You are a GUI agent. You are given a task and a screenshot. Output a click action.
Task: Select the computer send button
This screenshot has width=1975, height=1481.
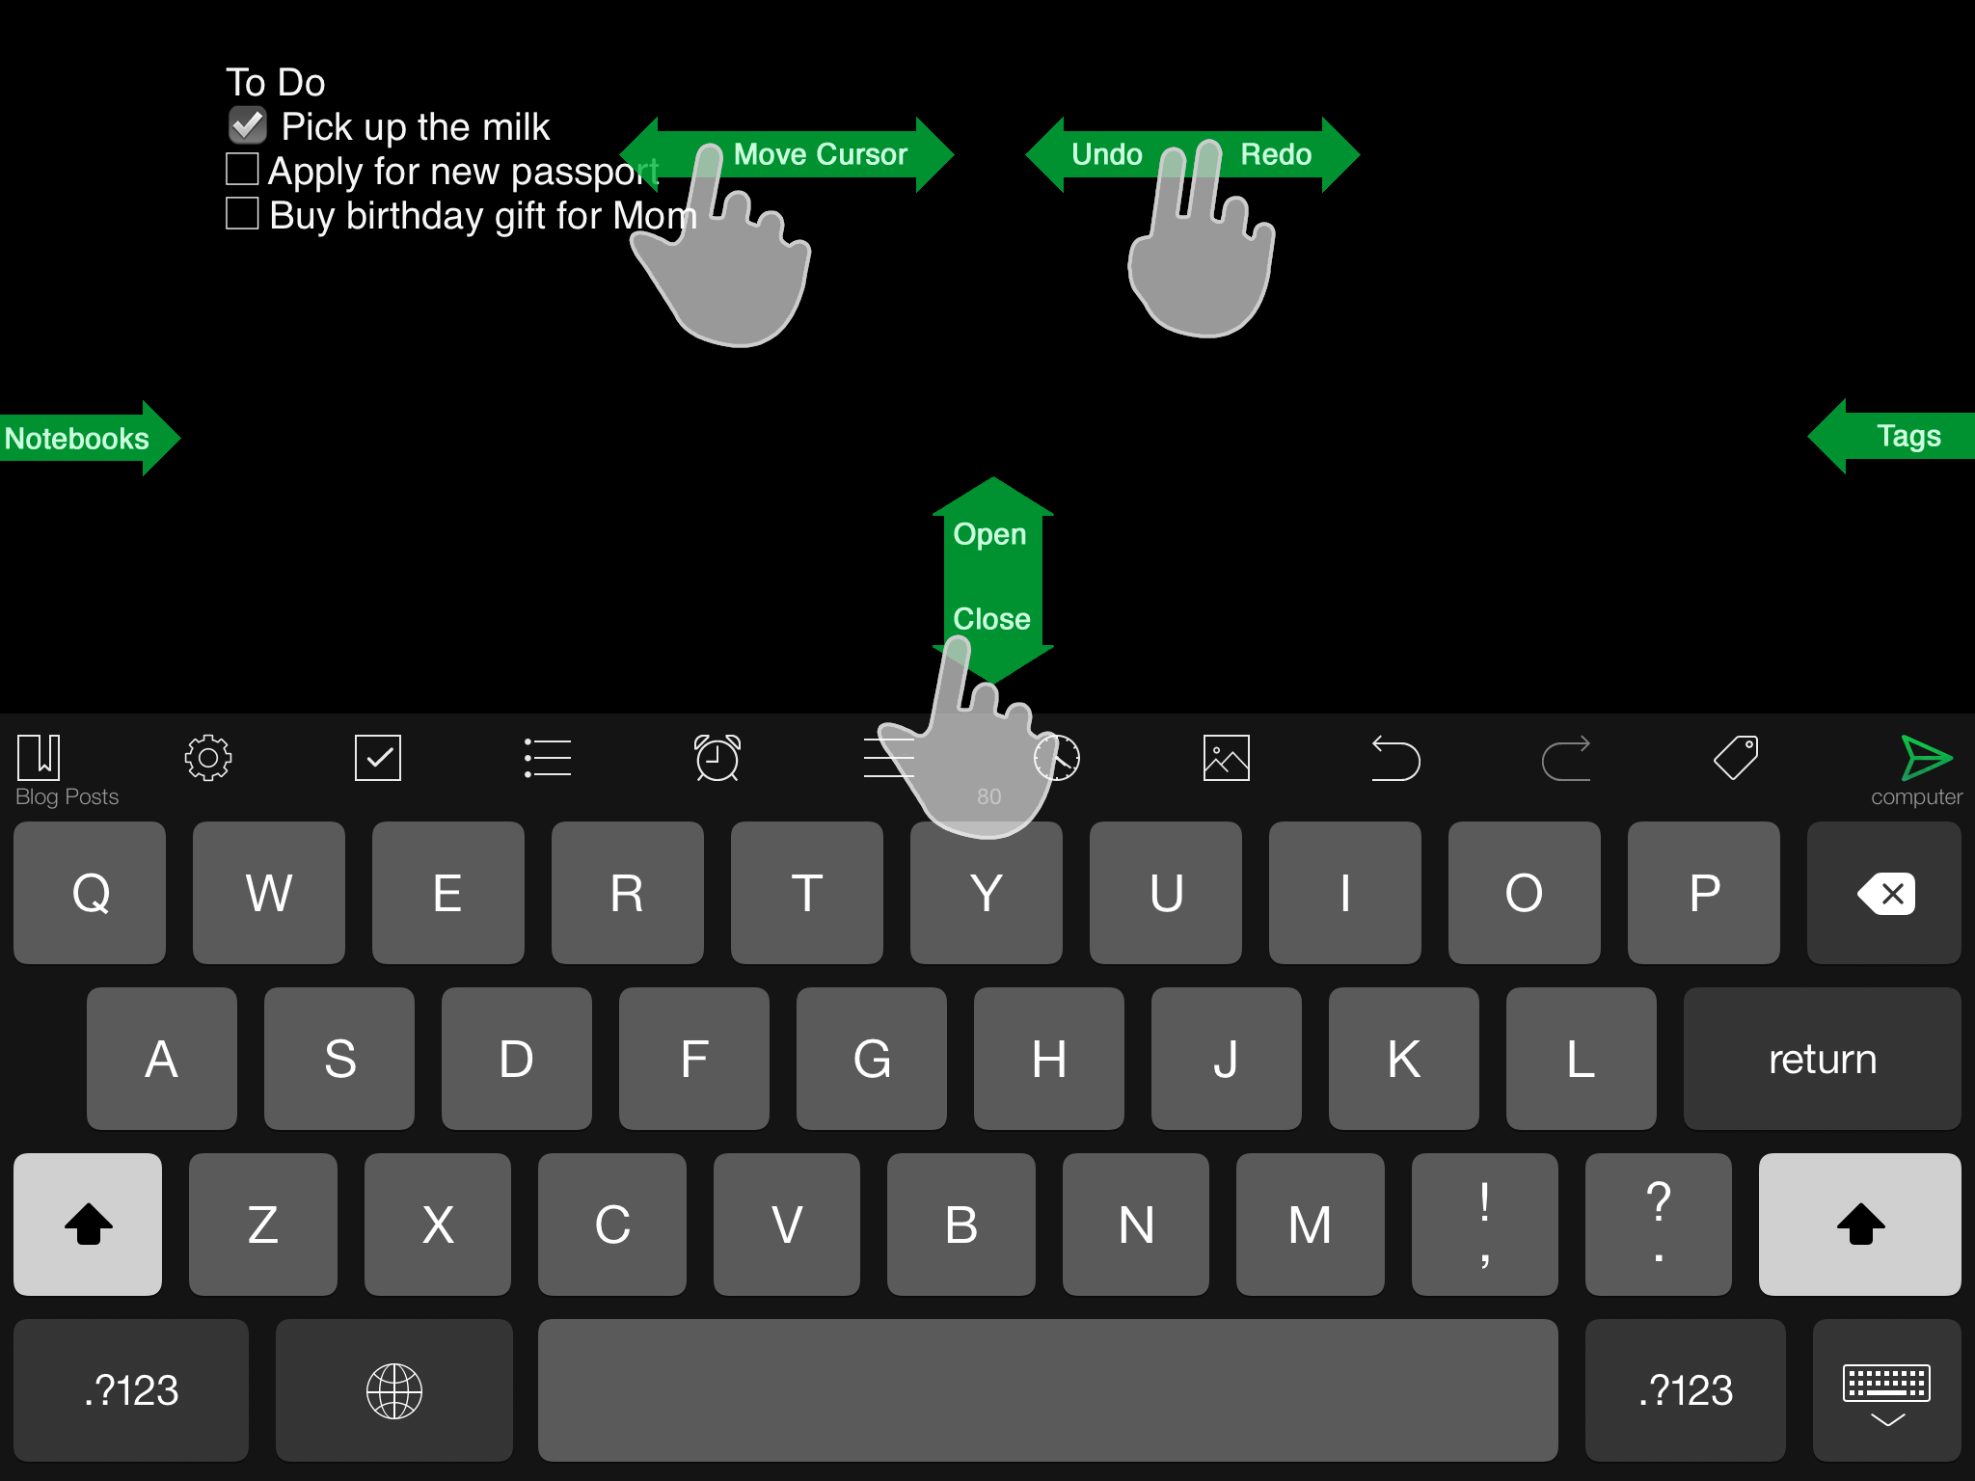1917,758
